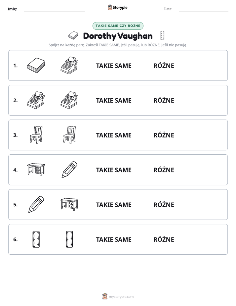Open the mystorypie.com footer link

click(x=118, y=296)
